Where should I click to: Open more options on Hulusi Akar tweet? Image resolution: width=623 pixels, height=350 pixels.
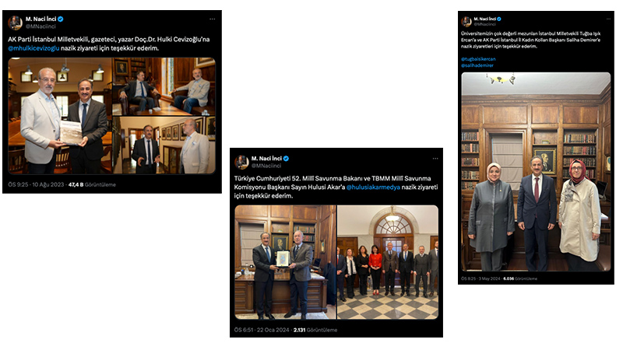435,159
